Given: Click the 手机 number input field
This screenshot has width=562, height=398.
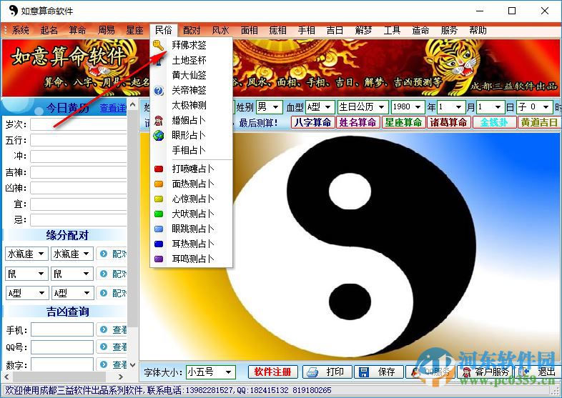Looking at the screenshot, I should pos(62,329).
